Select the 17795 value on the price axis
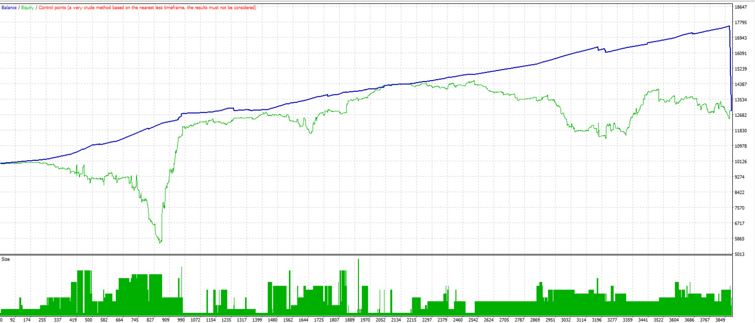 point(741,23)
